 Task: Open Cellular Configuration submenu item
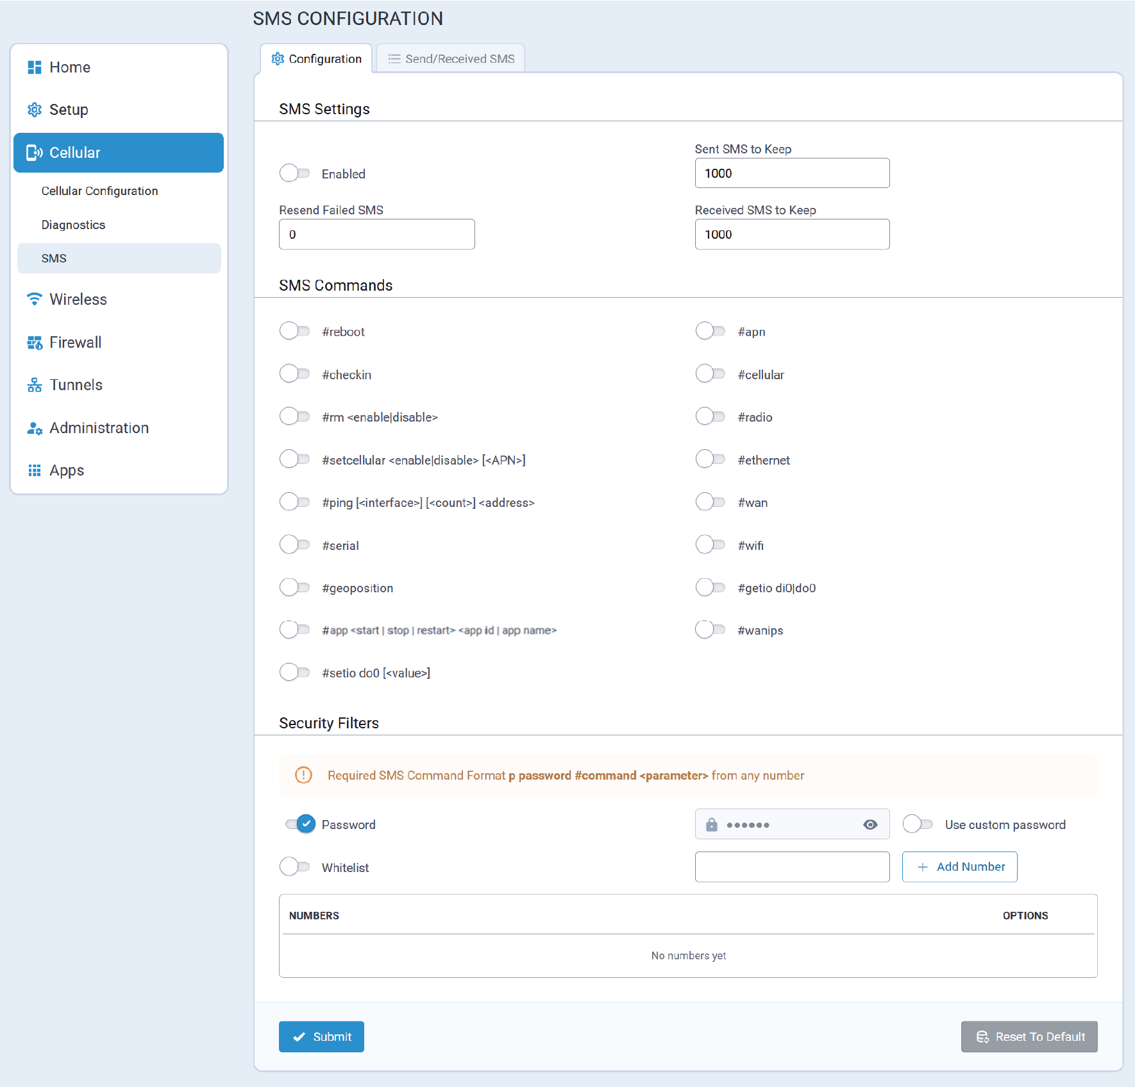tap(99, 191)
